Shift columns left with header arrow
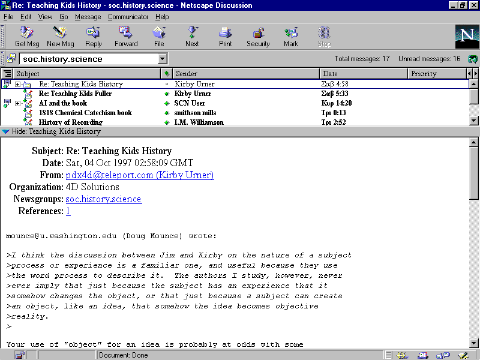 [x=470, y=73]
